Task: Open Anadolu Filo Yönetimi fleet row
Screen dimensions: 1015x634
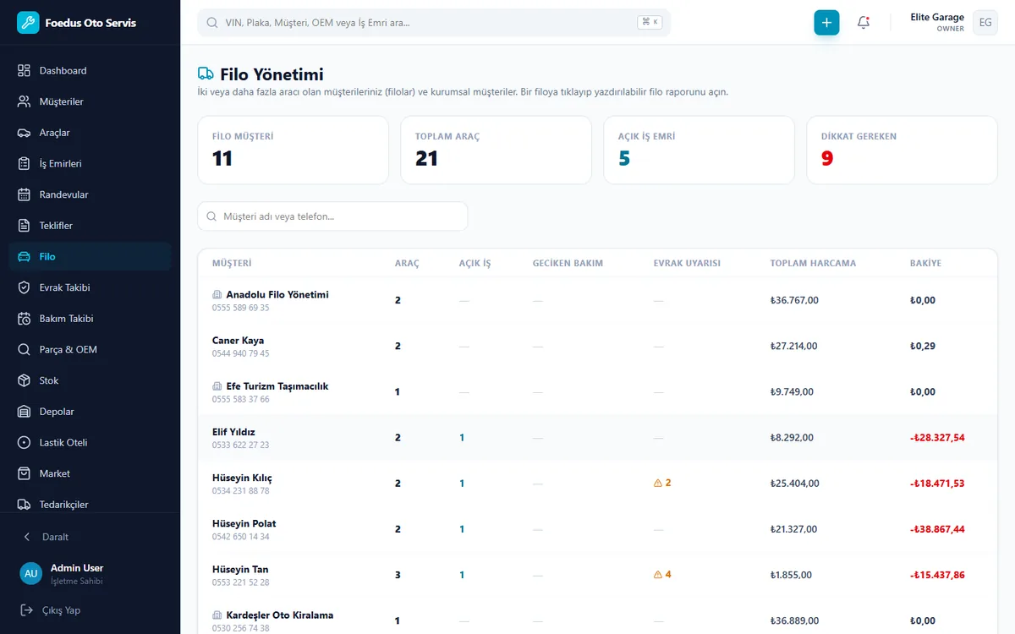Action: pyautogui.click(x=598, y=300)
